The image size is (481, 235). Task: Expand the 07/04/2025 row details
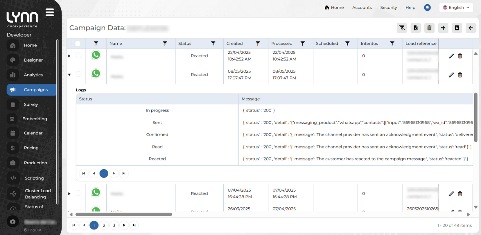click(69, 194)
